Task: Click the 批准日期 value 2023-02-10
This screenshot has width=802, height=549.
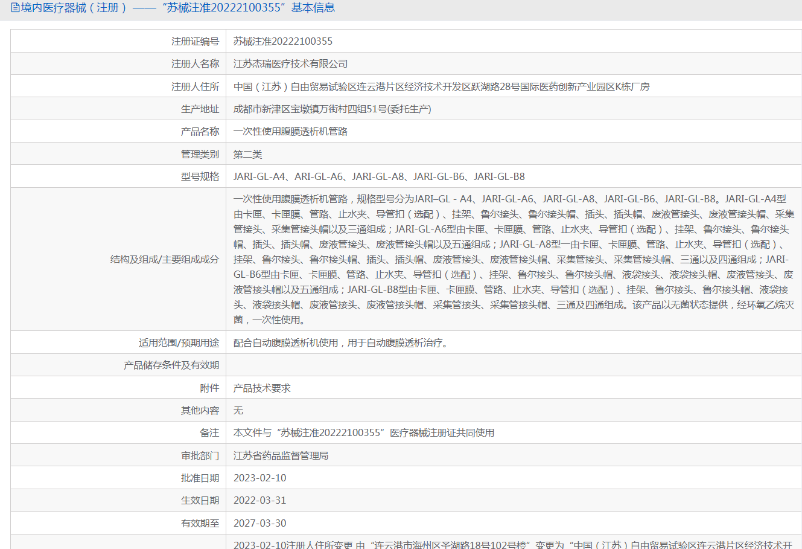Action: [259, 478]
